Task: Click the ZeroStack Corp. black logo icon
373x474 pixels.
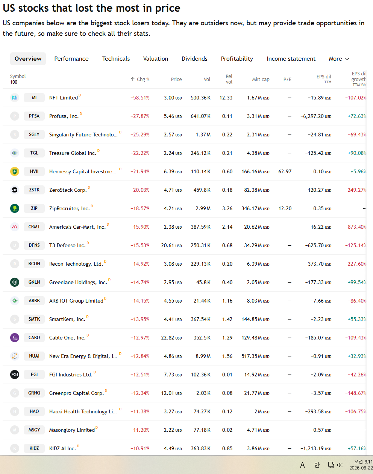Action: 15,190
